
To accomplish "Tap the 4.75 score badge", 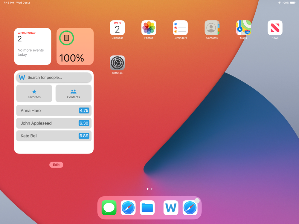I will coord(84,111).
